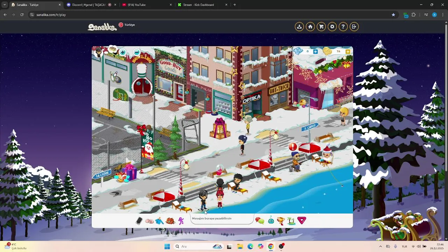Click the diamond currency icon
This screenshot has width=448, height=252.
pos(298,51)
